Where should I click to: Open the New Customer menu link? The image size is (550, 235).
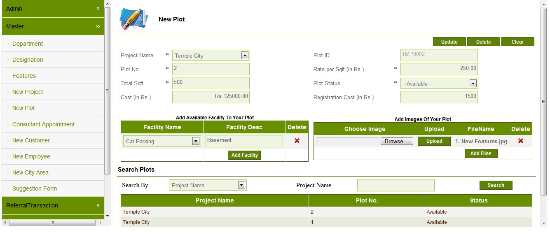click(x=31, y=140)
